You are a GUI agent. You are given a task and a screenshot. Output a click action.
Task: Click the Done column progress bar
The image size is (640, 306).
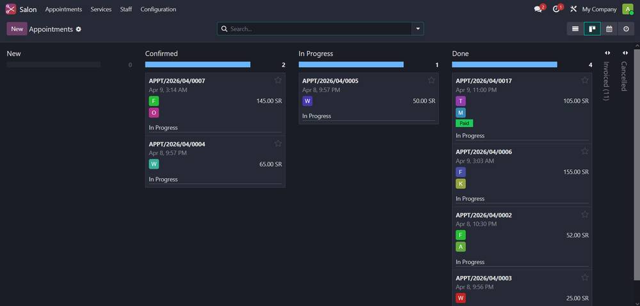pyautogui.click(x=504, y=65)
